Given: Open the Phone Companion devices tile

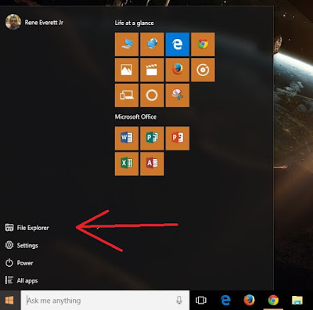Looking at the screenshot, I should coord(127,96).
